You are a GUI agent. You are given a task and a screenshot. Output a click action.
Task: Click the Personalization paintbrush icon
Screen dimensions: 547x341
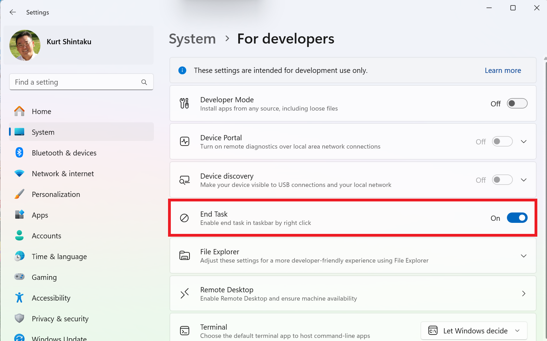pos(19,194)
